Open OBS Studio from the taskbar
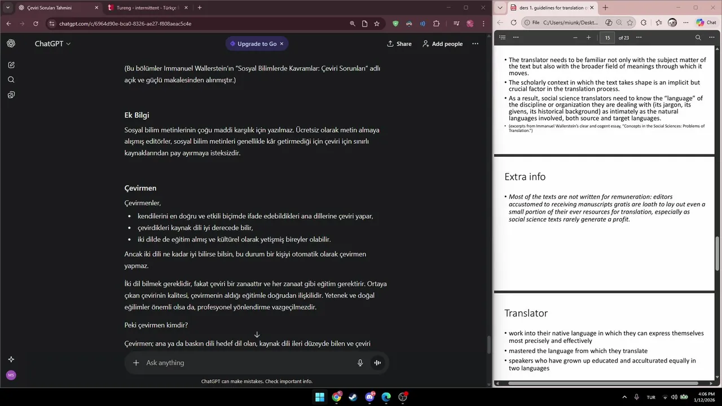Image resolution: width=722 pixels, height=406 pixels. point(403,397)
